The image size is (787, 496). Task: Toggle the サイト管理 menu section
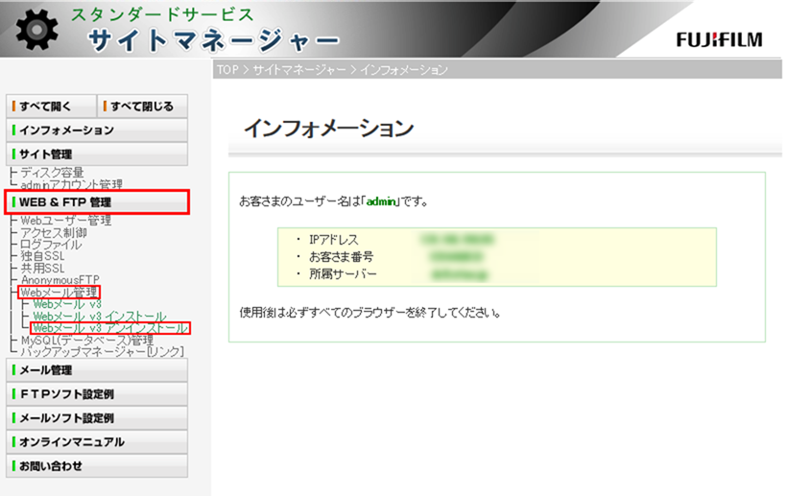coord(97,154)
